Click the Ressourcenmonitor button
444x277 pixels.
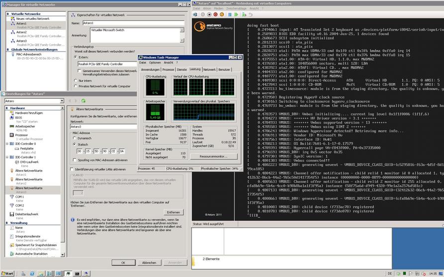(x=213, y=156)
